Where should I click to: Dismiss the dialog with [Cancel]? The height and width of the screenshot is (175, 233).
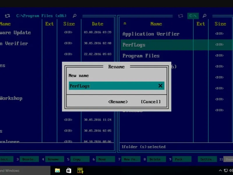coord(151,102)
